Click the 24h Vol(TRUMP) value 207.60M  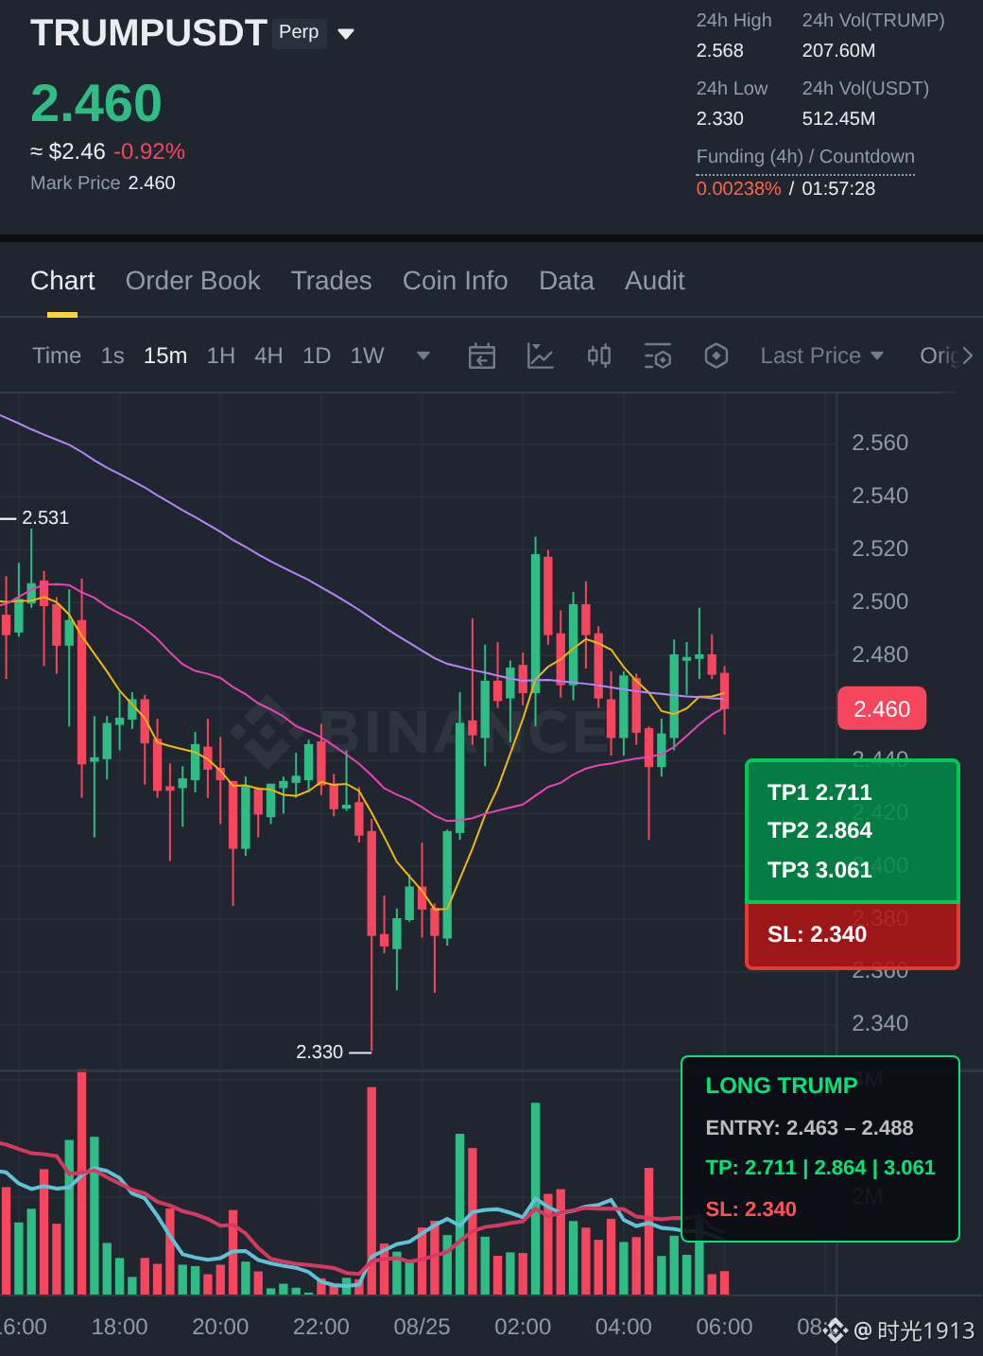[x=839, y=51]
